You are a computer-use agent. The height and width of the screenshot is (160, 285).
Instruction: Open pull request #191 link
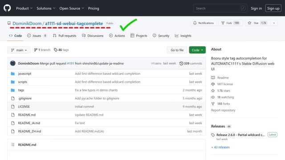[x=70, y=64]
